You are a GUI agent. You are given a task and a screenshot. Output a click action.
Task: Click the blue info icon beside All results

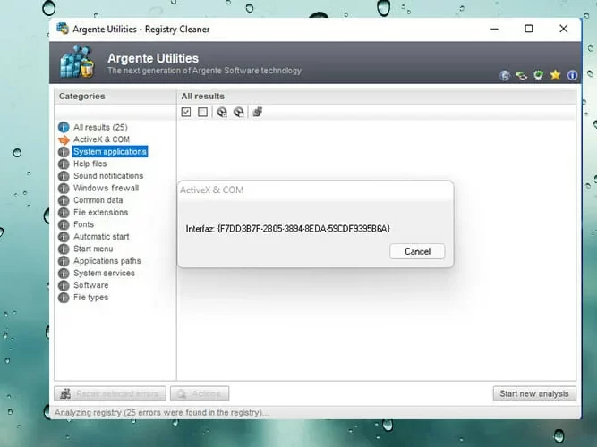pos(64,127)
